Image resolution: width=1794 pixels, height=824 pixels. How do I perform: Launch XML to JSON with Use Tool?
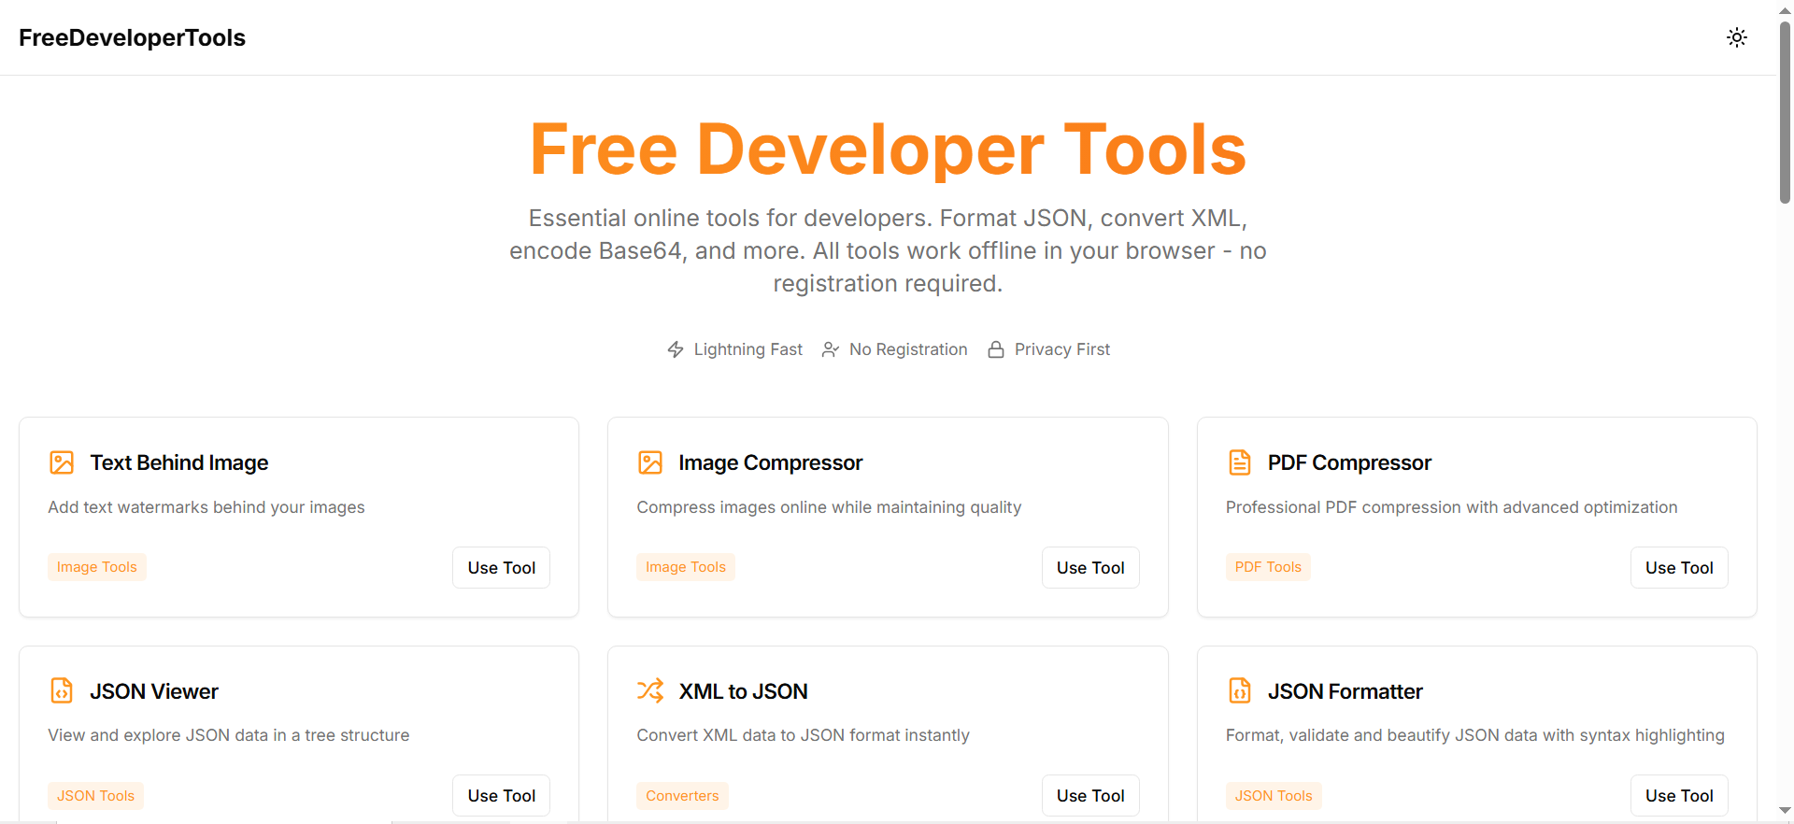tap(1089, 795)
